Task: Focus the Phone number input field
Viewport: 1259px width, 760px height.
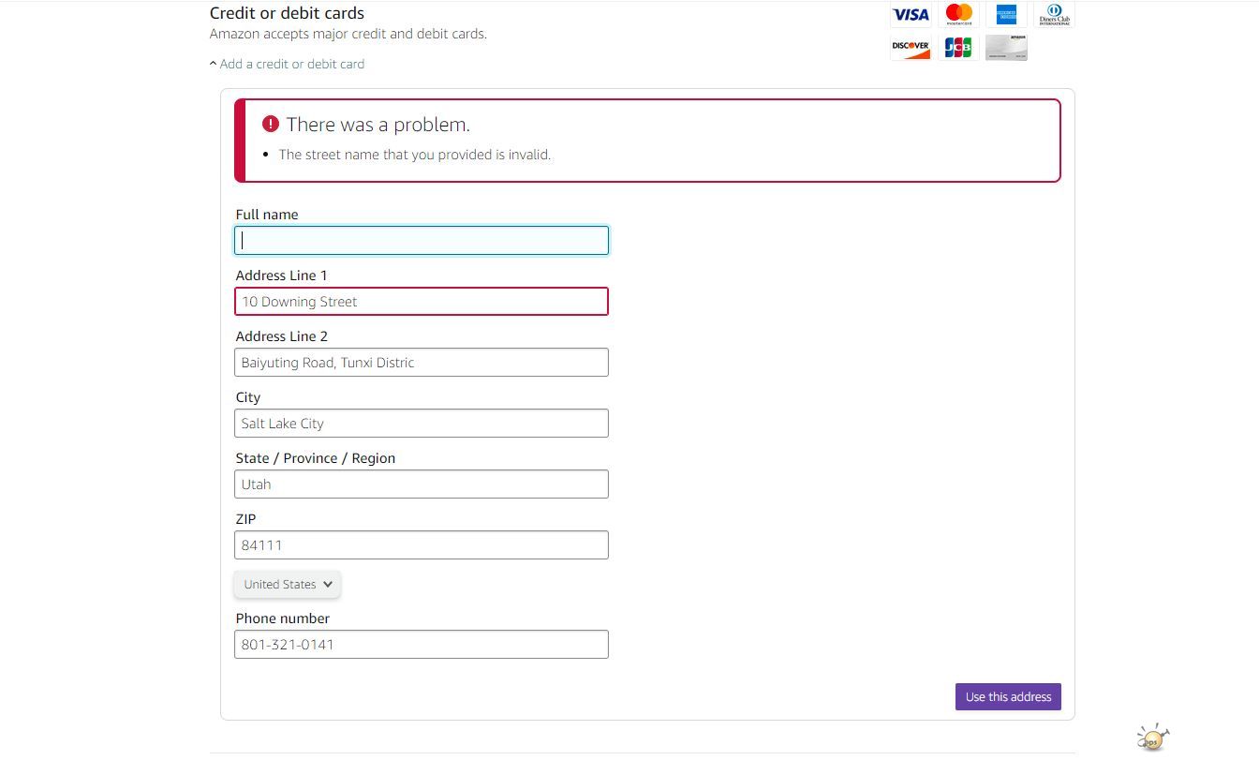Action: (x=422, y=645)
